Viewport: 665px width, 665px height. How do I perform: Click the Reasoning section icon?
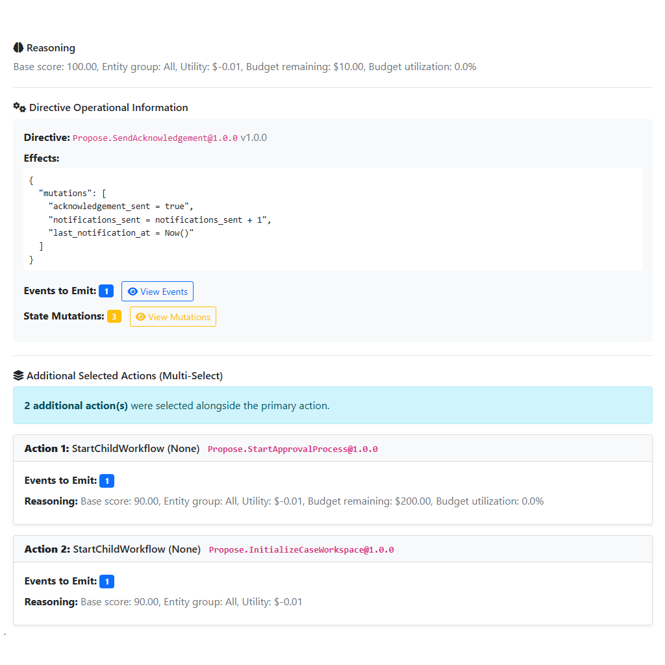(18, 47)
